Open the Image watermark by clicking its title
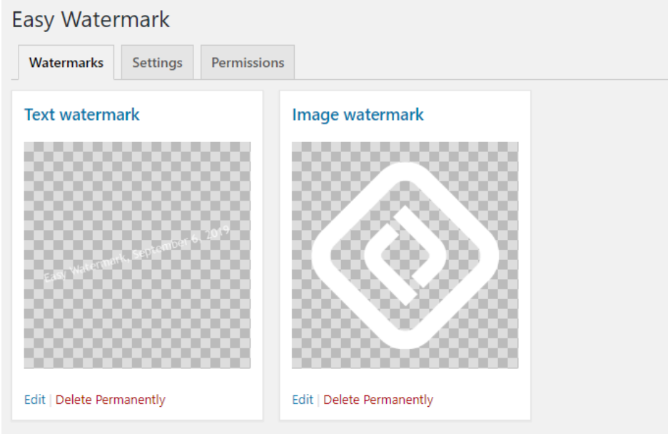Image resolution: width=668 pixels, height=434 pixels. pyautogui.click(x=358, y=114)
